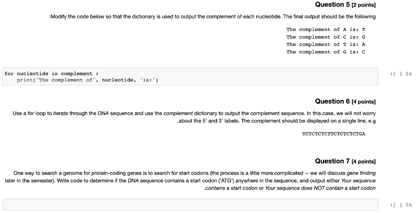Image resolution: width=417 pixels, height=213 pixels.
Task: Select the In [ ] prompt beside the empty cell
Action: point(401,205)
